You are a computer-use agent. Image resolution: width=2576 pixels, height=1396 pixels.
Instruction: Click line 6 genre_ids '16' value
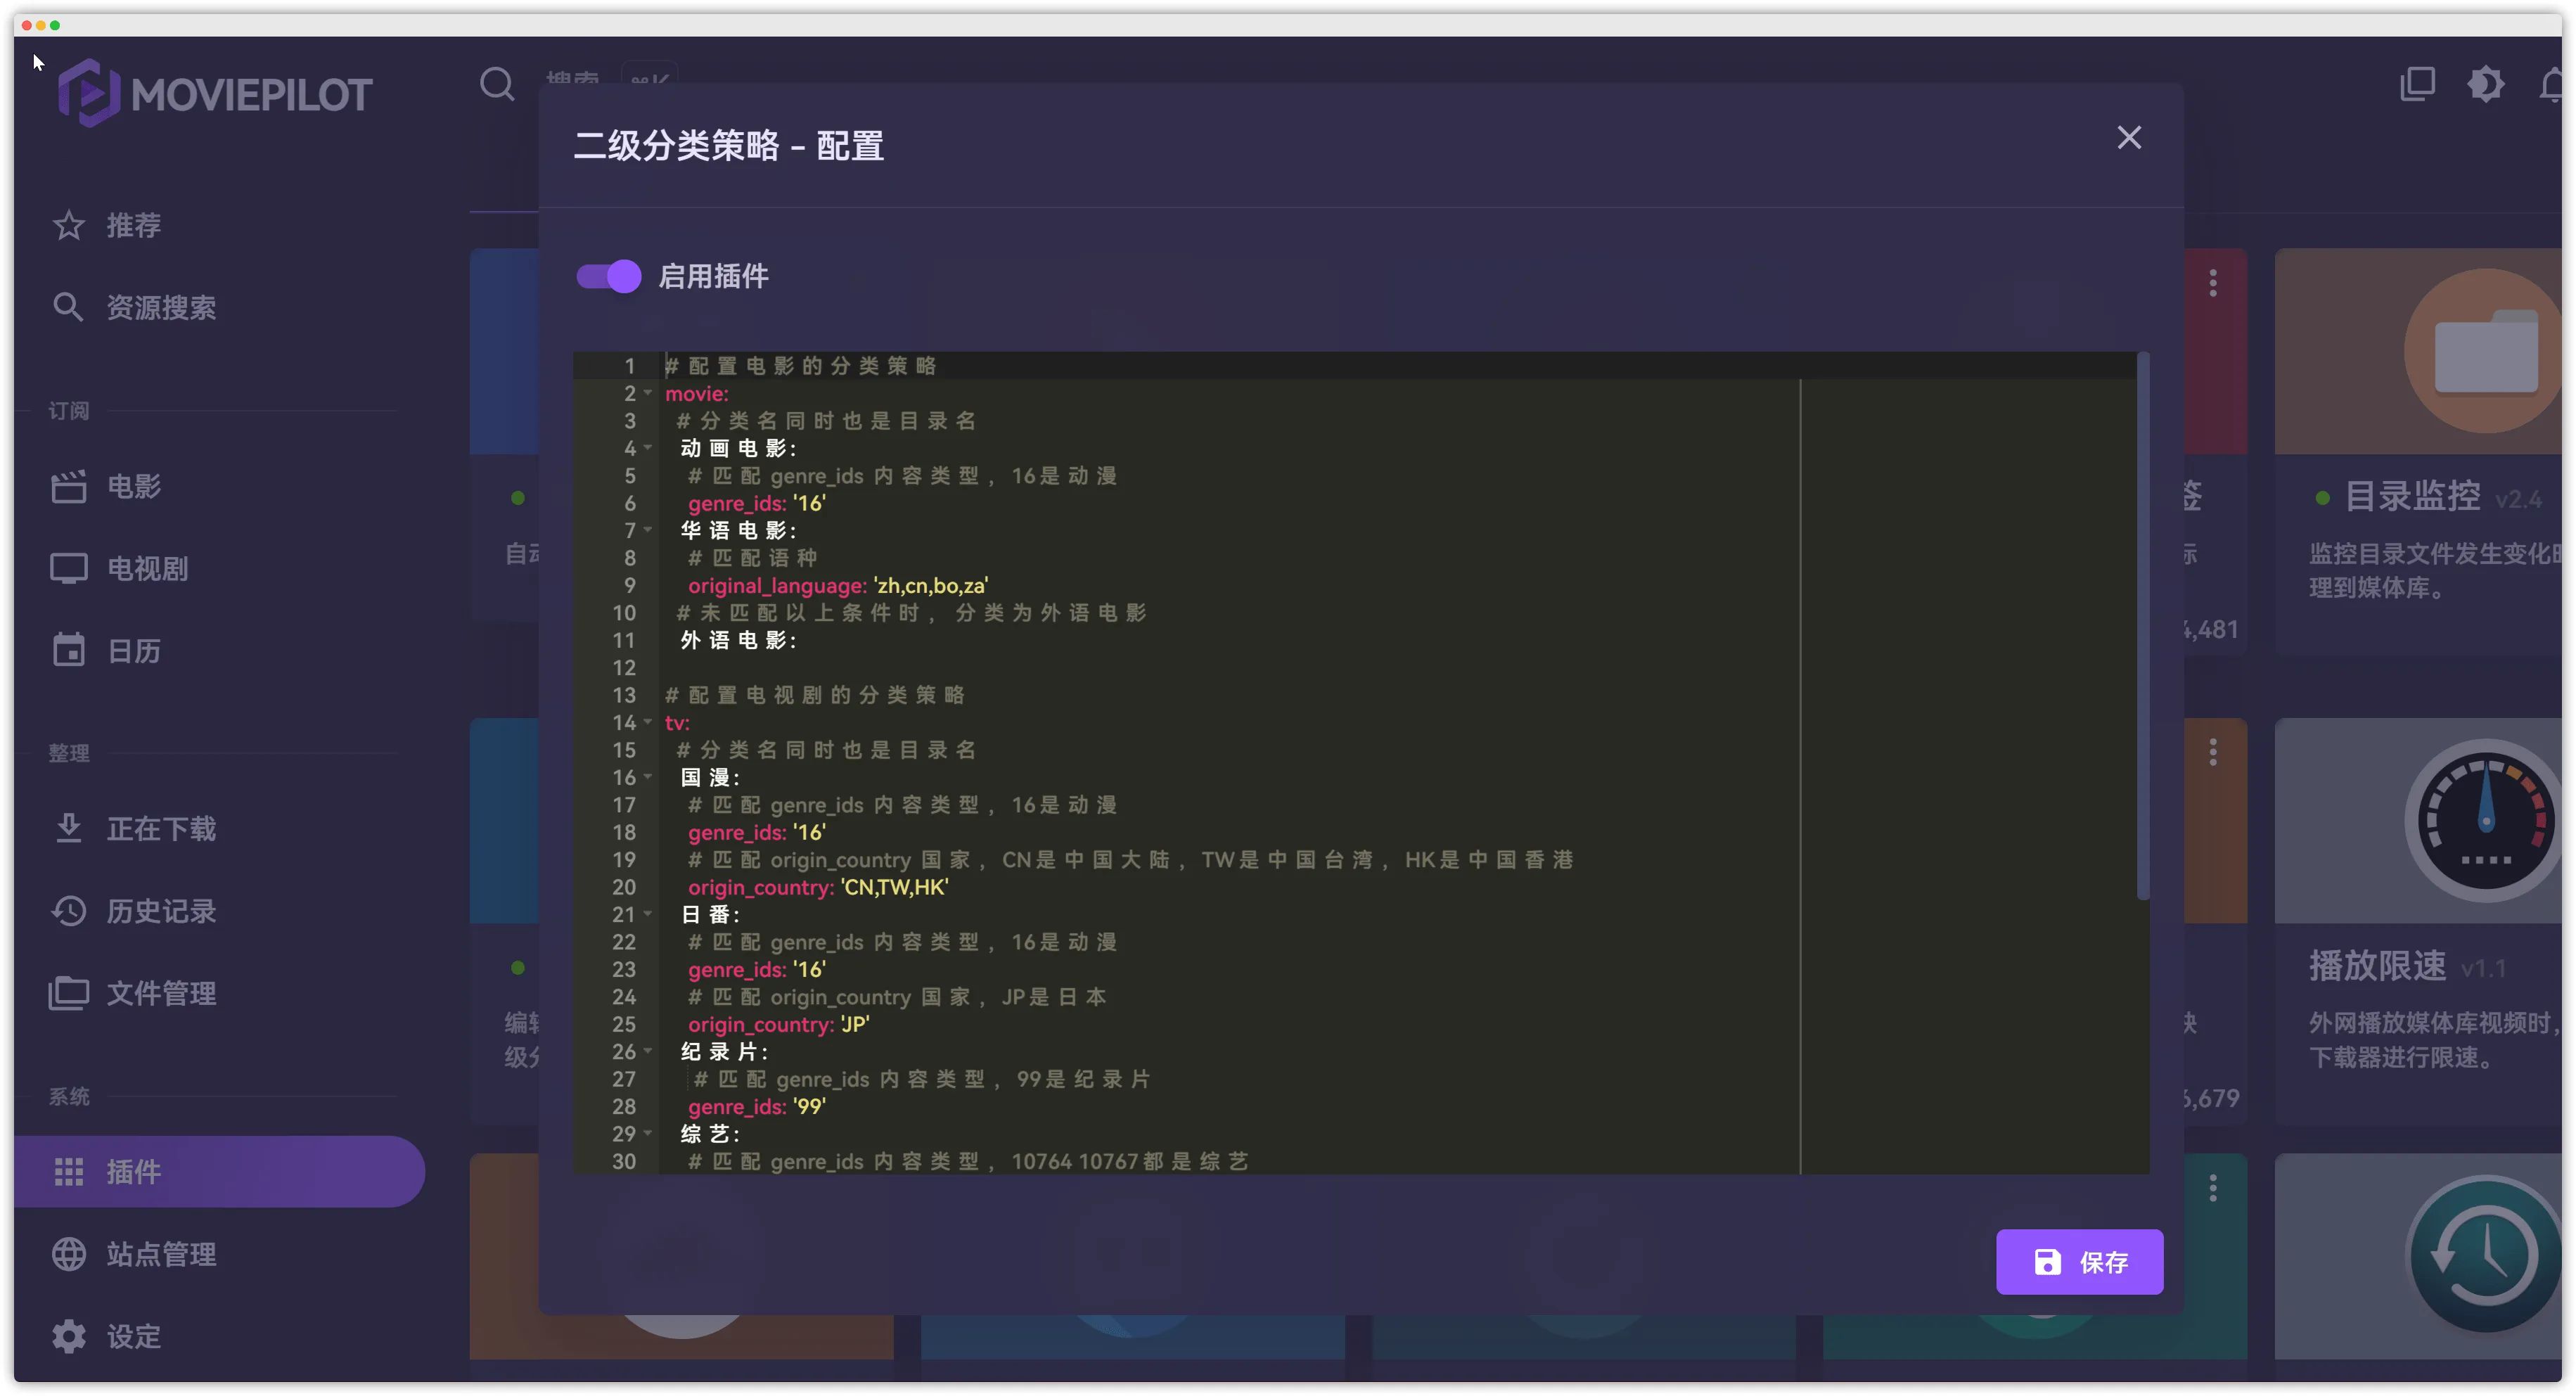809,503
